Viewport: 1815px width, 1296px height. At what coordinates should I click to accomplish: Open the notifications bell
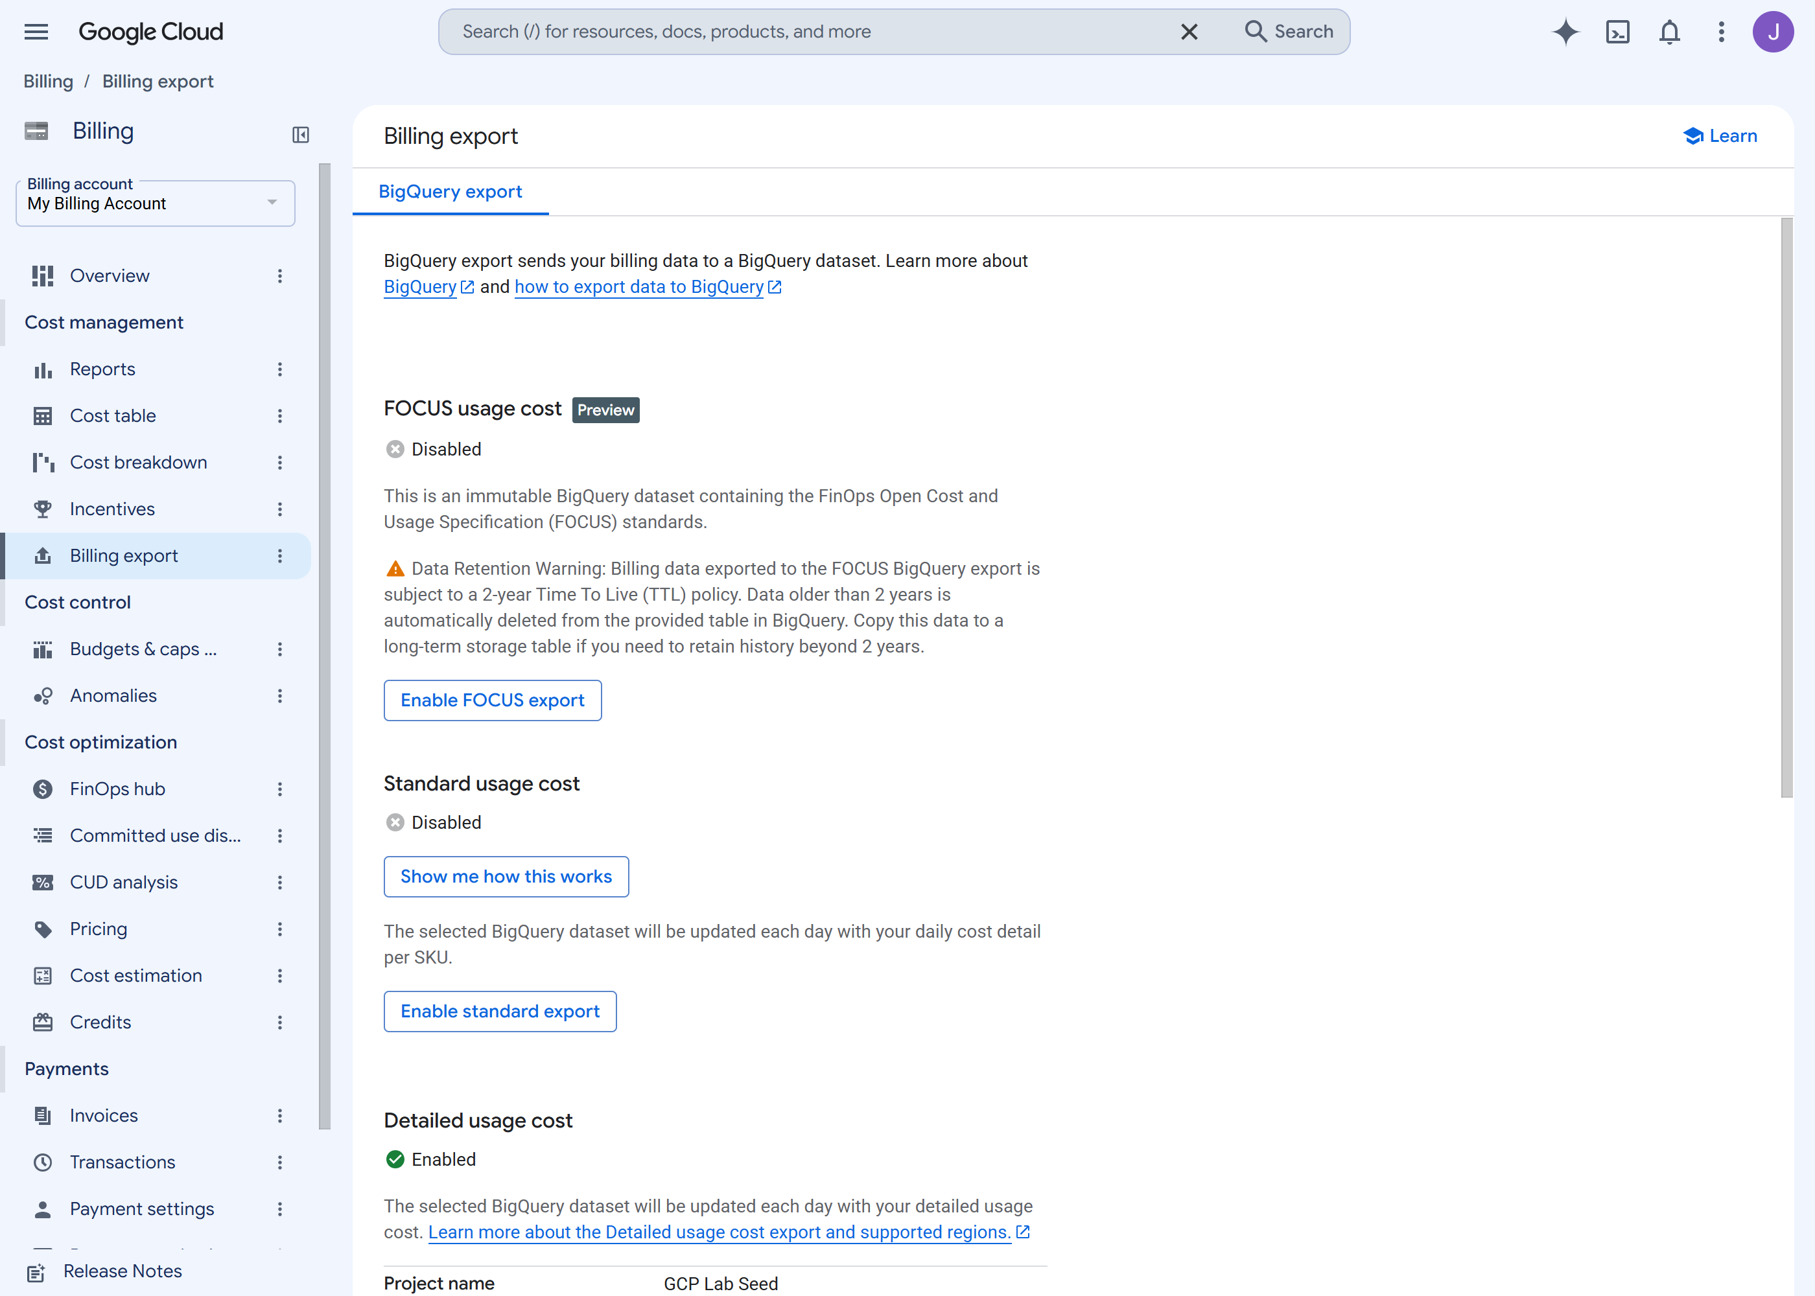tap(1669, 32)
